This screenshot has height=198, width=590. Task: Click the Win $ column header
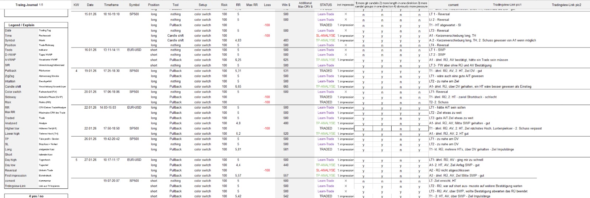click(x=286, y=5)
